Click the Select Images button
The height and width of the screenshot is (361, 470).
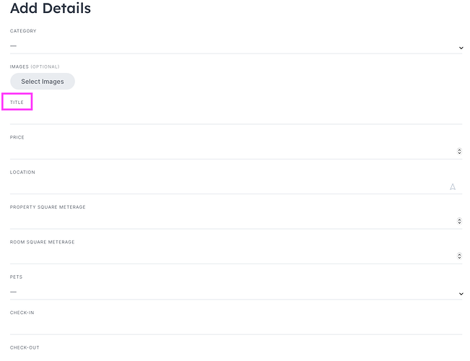click(x=43, y=82)
